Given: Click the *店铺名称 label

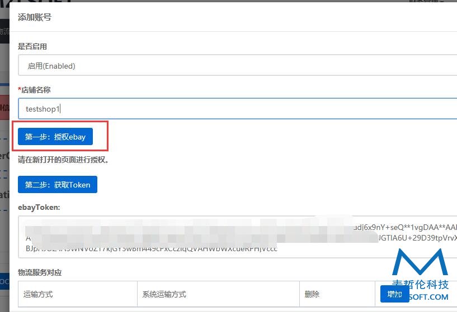Looking at the screenshot, I should click(34, 90).
